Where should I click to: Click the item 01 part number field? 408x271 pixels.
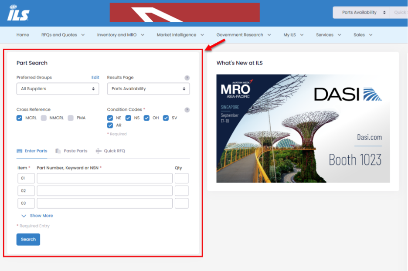coord(105,178)
